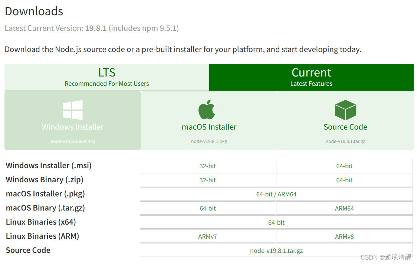
Task: Select the Current Latest Features tab
Action: tap(311, 77)
